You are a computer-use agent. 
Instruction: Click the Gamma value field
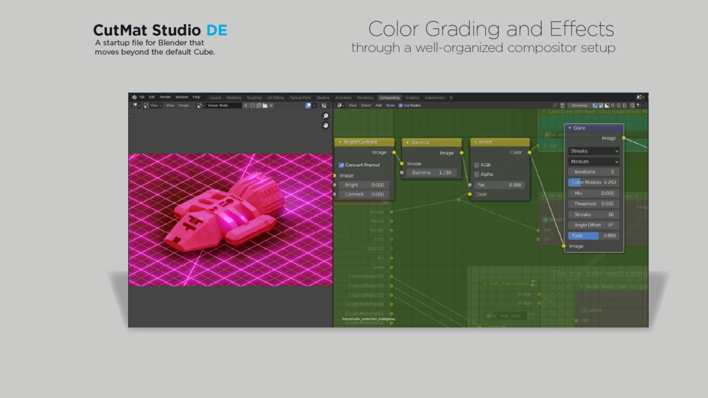coord(431,173)
